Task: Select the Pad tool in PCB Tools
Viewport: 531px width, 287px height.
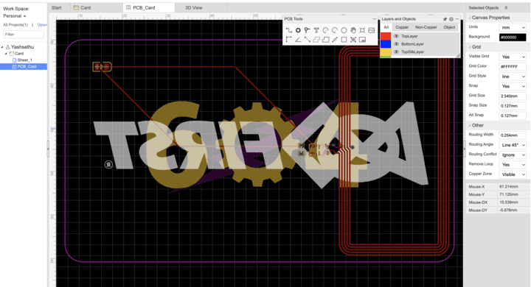Action: (x=298, y=30)
